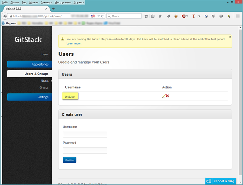The height and width of the screenshot is (185, 243).
Task: Open the Settings section
Action: 30,97
